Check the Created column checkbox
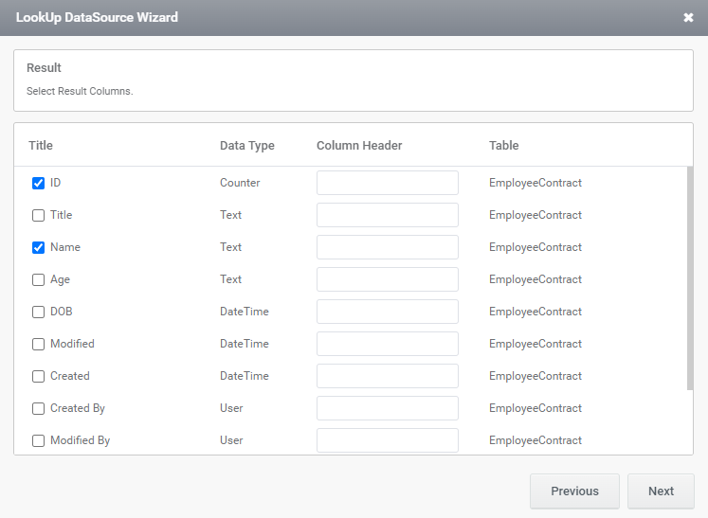This screenshot has height=518, width=708. pyautogui.click(x=38, y=376)
